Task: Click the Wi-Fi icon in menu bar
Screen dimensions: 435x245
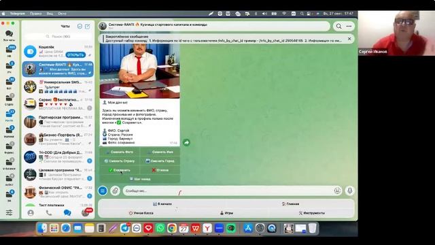Action: pos(284,14)
